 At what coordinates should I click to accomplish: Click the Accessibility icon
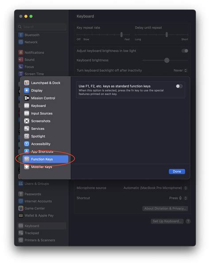pyautogui.click(x=27, y=144)
